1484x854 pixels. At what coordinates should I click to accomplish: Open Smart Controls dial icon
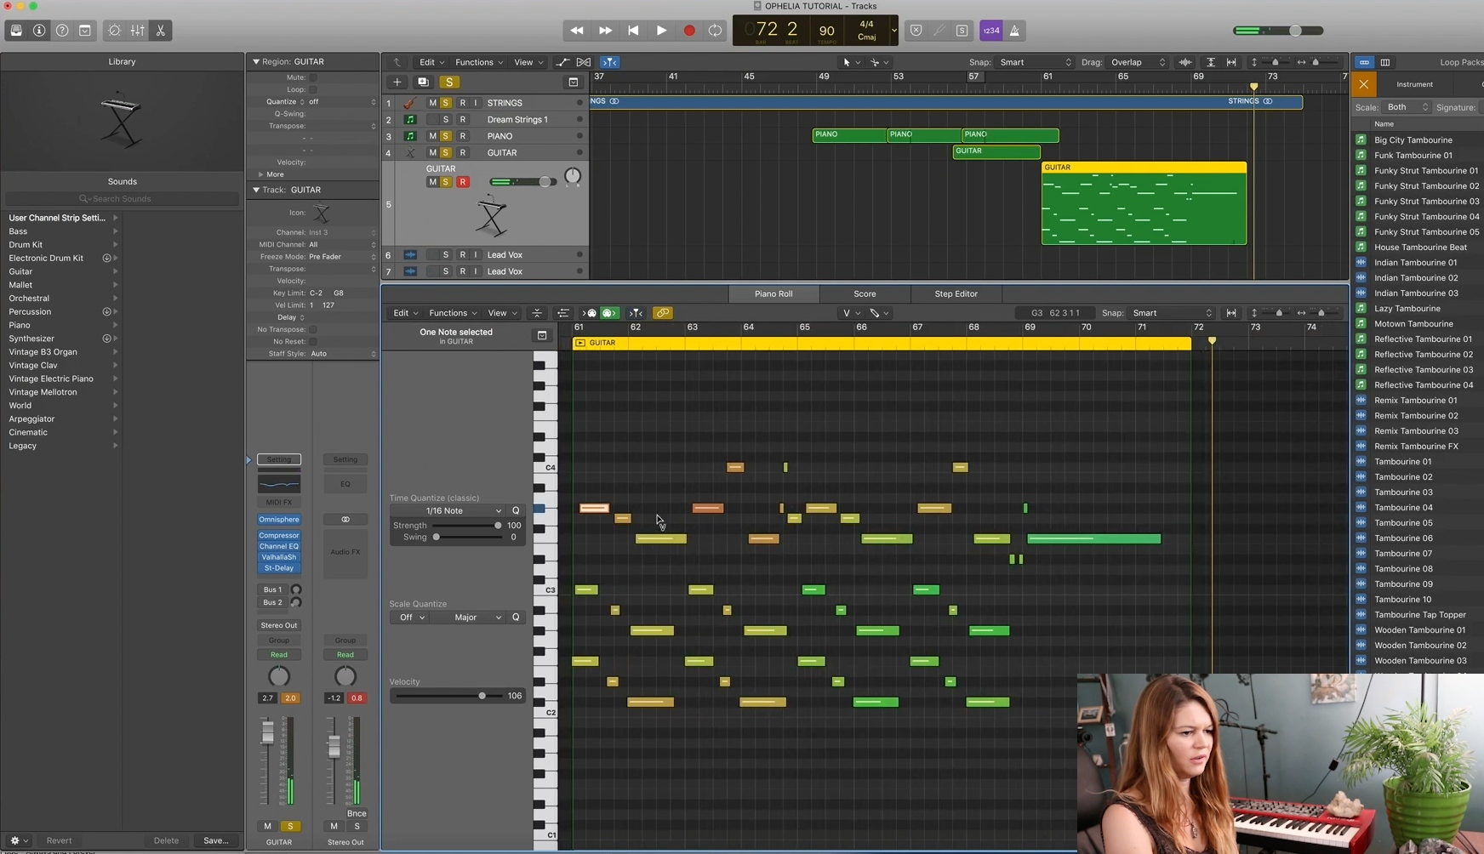(114, 31)
